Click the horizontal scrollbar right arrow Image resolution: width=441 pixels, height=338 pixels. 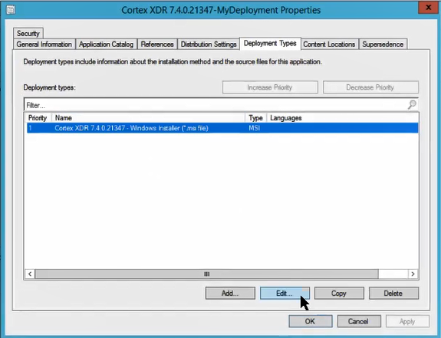(413, 274)
